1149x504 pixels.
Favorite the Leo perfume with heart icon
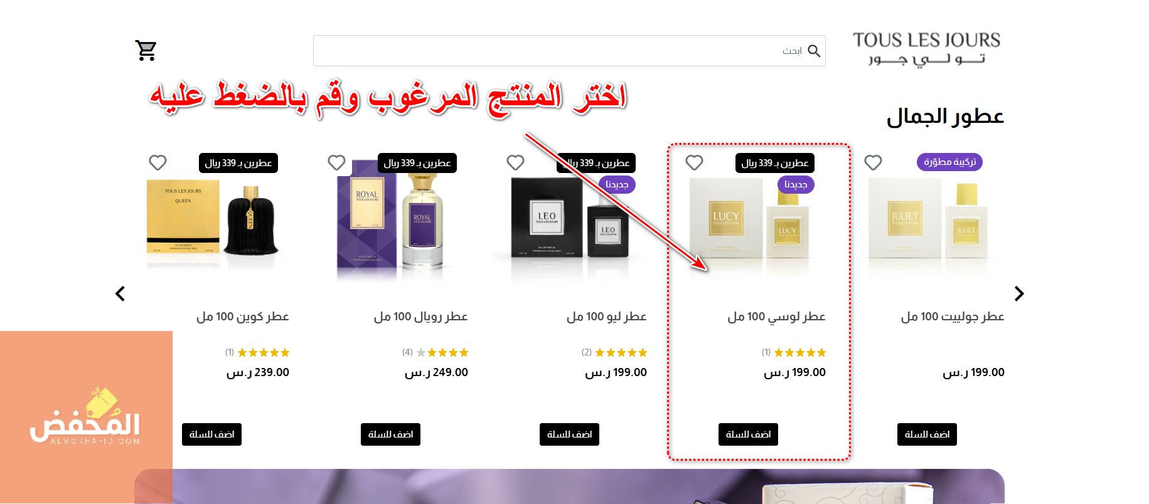(515, 163)
